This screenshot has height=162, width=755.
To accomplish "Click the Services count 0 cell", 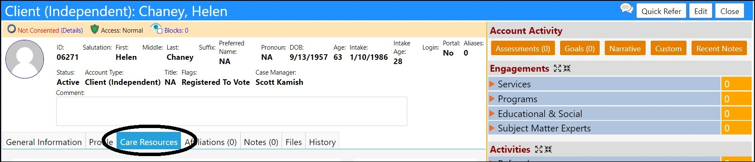I will (x=736, y=84).
